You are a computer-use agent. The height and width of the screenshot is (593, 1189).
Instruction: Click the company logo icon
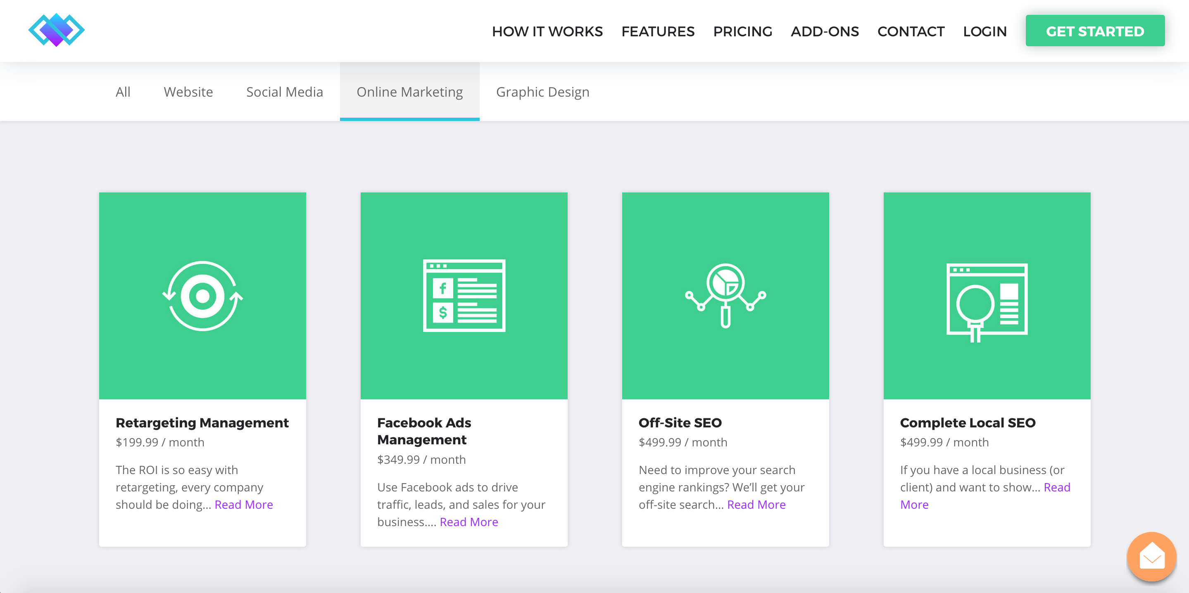coord(56,30)
